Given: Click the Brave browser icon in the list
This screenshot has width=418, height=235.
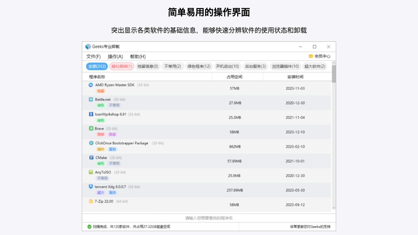Looking at the screenshot, I should coord(91,129).
